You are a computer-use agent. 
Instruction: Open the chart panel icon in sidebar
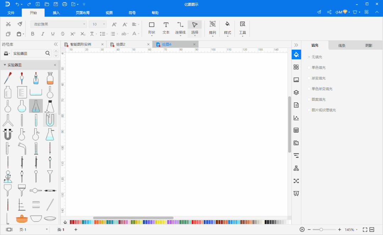[296, 118]
